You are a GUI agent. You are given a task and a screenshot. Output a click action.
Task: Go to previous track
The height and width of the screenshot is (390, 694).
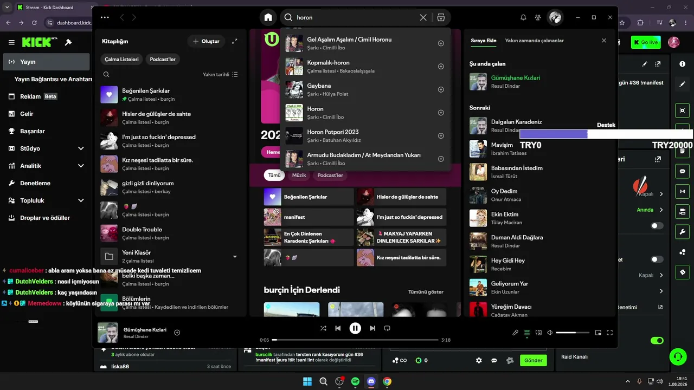click(x=338, y=328)
